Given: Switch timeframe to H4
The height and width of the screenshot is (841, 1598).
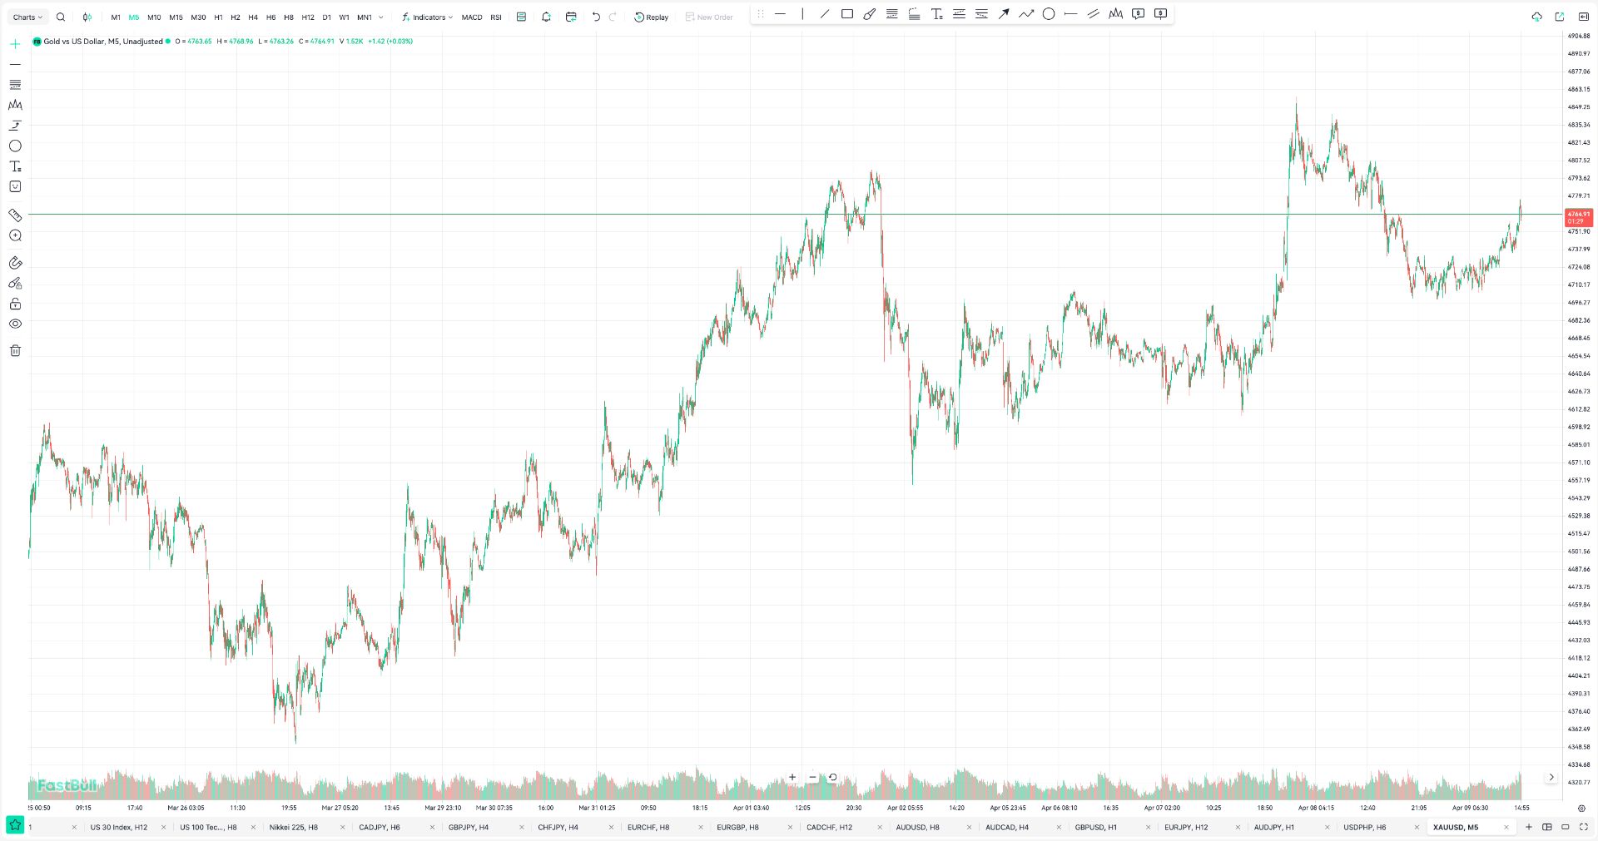Looking at the screenshot, I should pyautogui.click(x=253, y=17).
